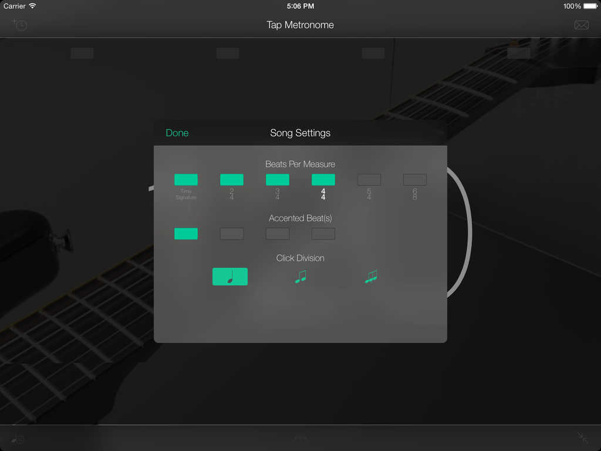Toggle the highlighted 4/4 beat box
601x451 pixels.
pos(323,180)
